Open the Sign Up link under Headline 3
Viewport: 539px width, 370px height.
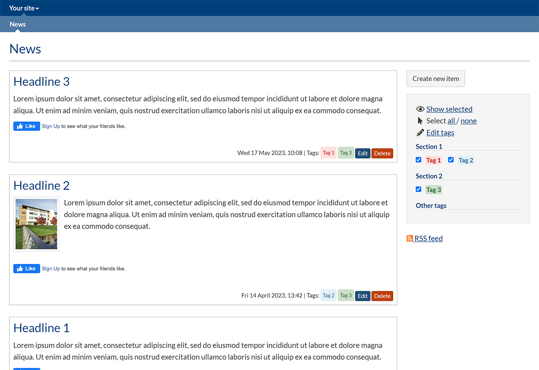click(x=51, y=126)
